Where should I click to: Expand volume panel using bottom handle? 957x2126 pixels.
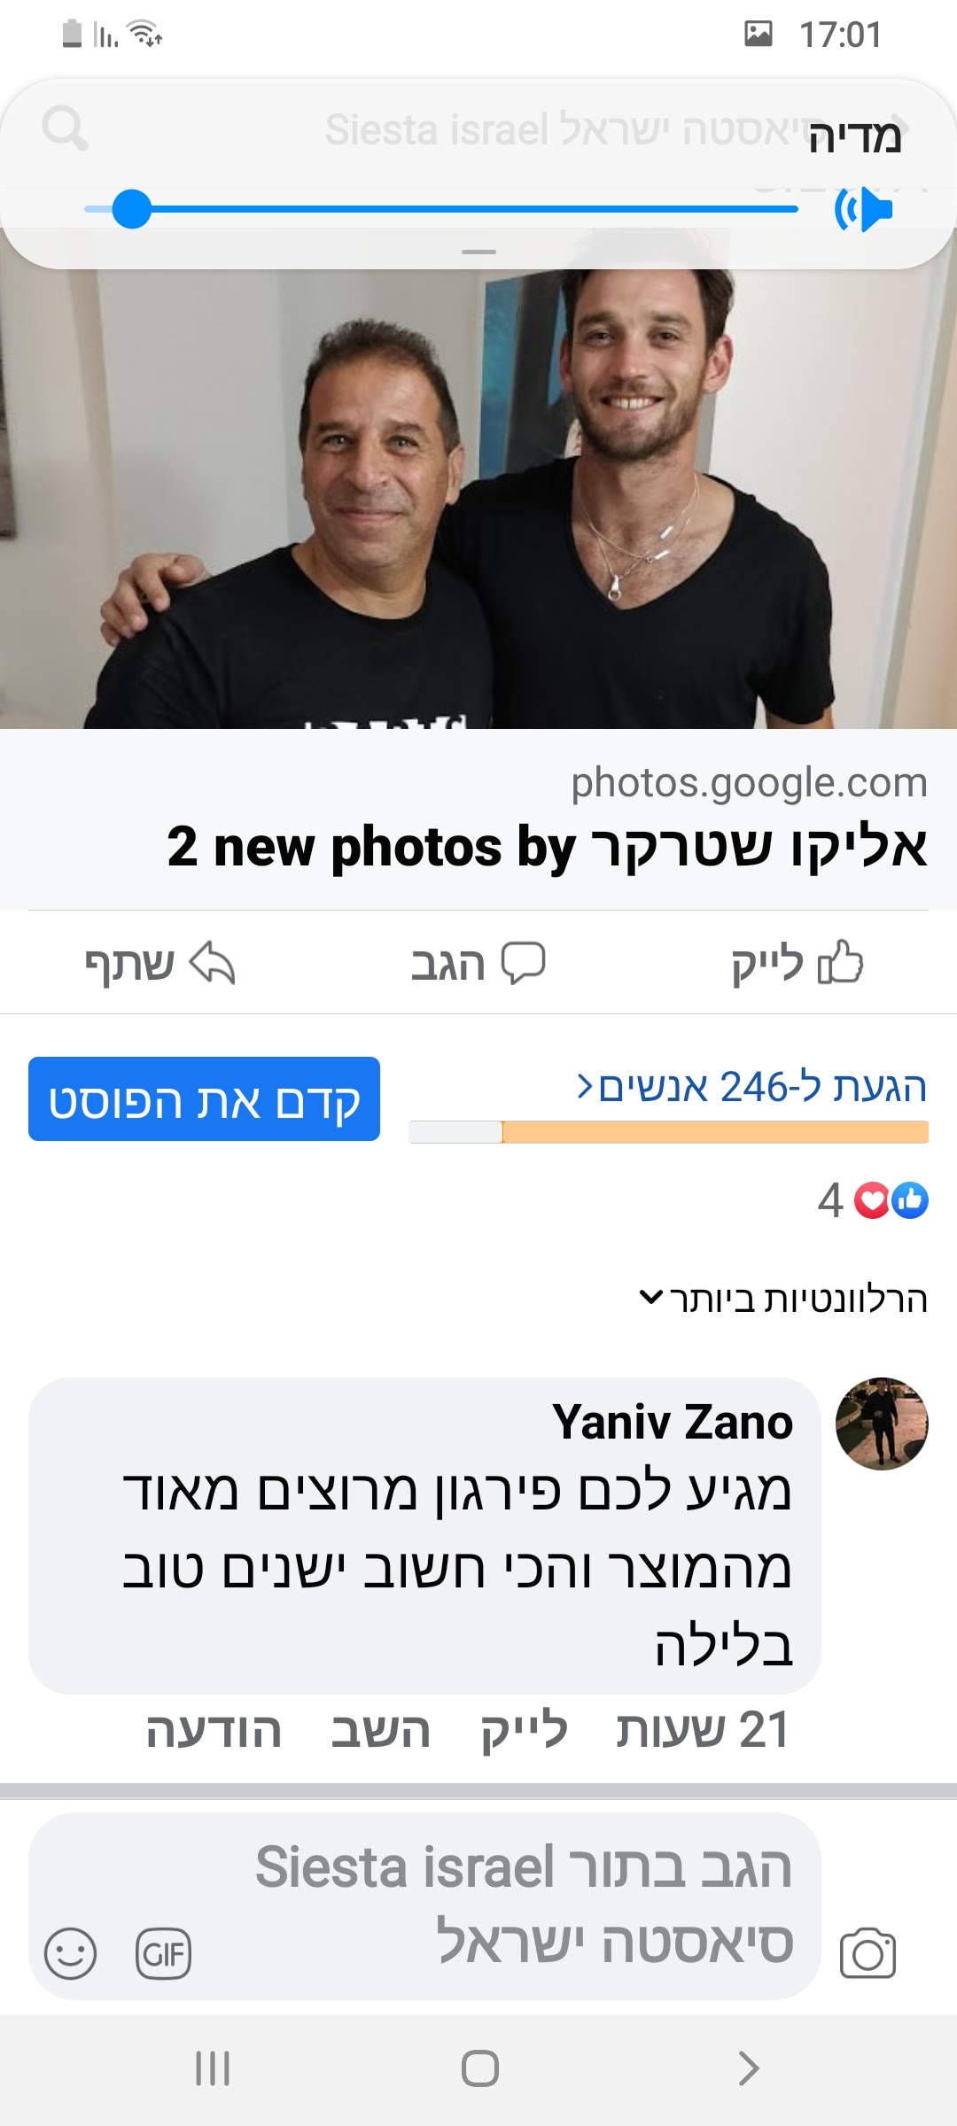click(478, 252)
